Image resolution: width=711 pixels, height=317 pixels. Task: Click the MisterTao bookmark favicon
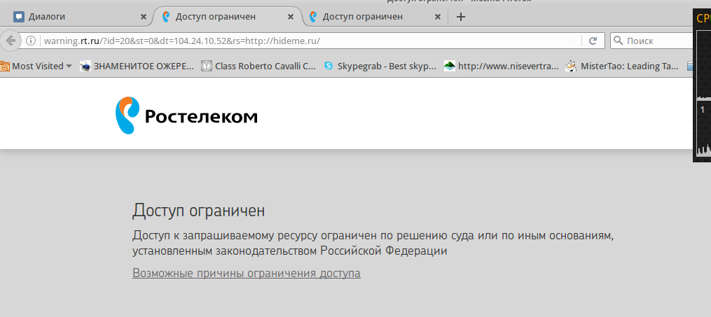pyautogui.click(x=571, y=66)
